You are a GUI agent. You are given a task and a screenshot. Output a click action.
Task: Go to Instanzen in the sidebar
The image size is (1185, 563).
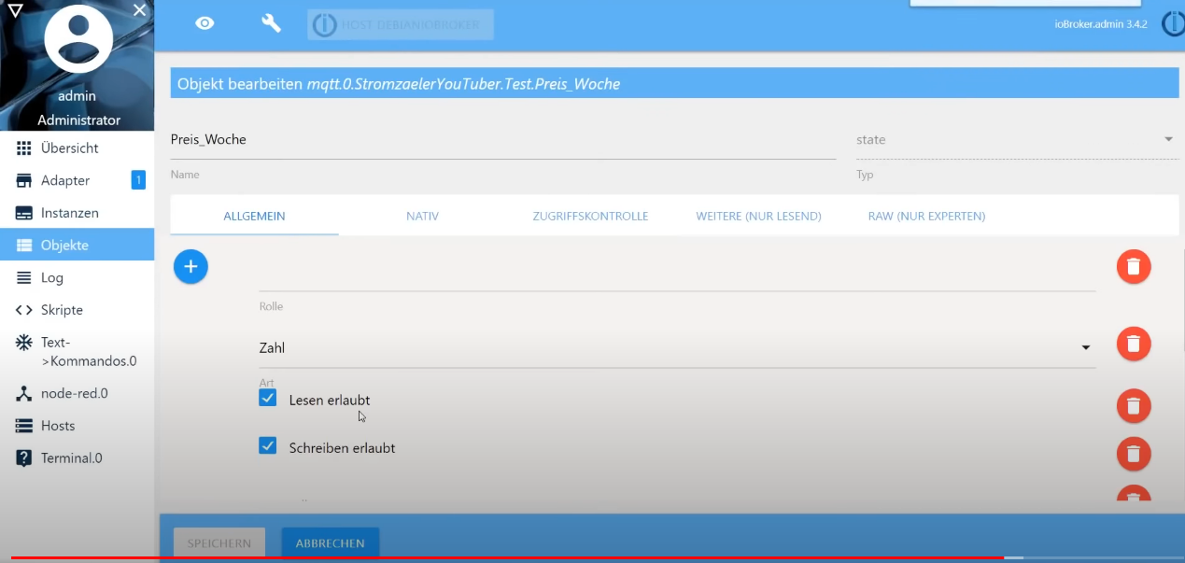(x=77, y=213)
